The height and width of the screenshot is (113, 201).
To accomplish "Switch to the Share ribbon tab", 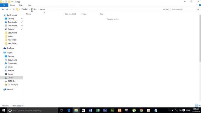I will 21,5.
